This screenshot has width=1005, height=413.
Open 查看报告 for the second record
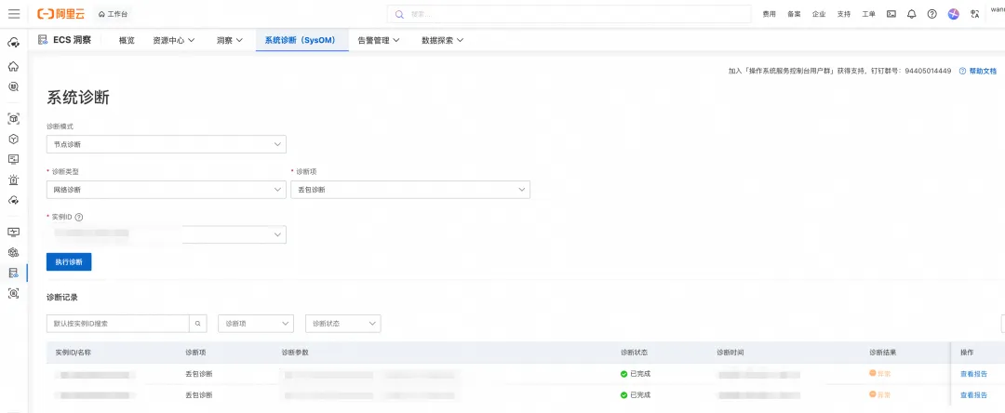[x=973, y=395]
